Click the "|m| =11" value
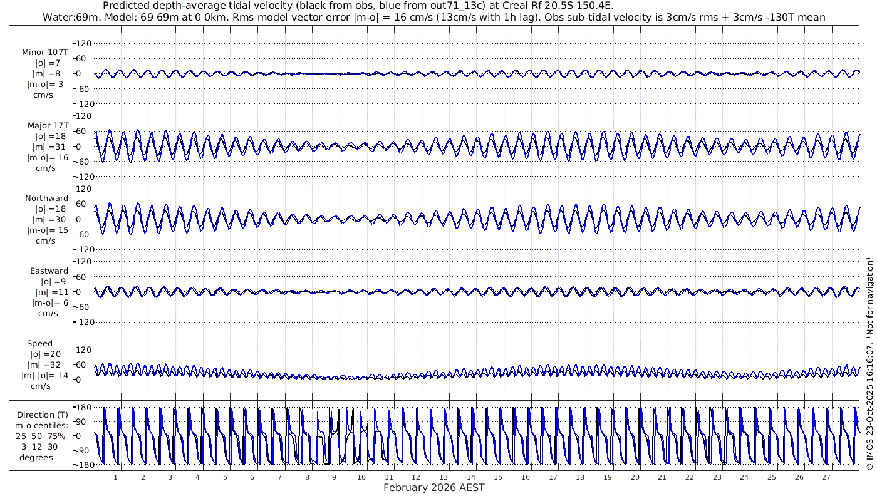 [x=50, y=292]
